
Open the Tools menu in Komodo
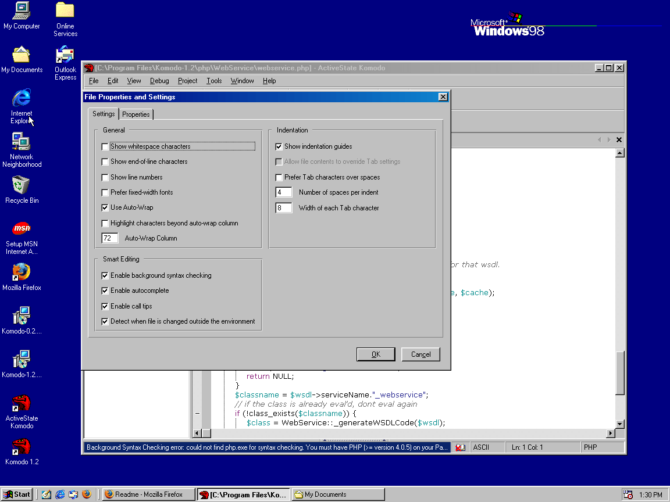point(214,81)
